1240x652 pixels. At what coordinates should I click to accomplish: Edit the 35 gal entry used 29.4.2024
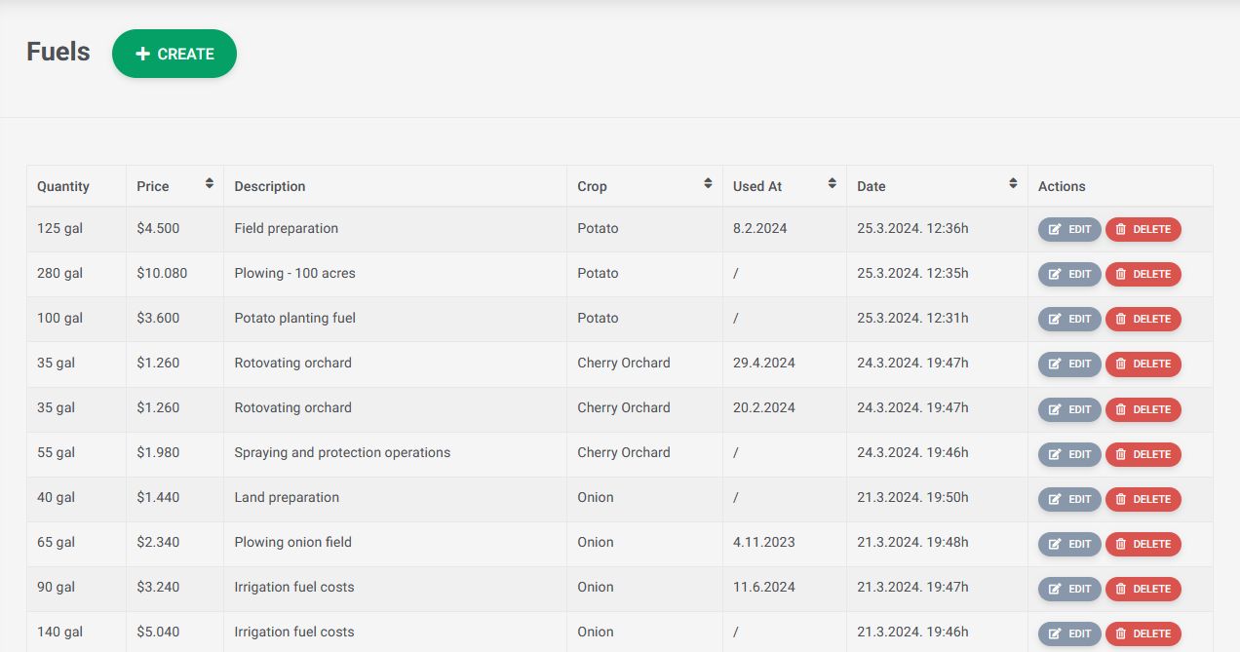pos(1069,364)
